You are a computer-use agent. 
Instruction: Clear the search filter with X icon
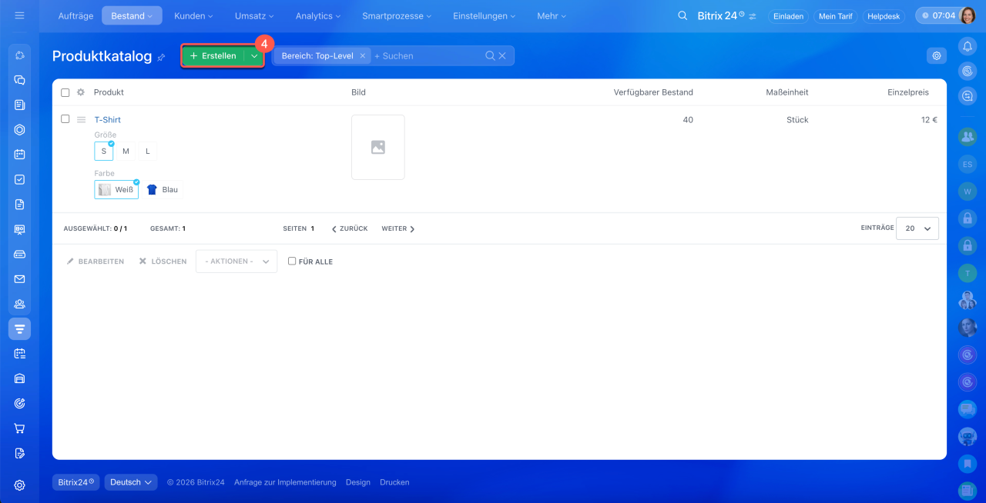(502, 55)
